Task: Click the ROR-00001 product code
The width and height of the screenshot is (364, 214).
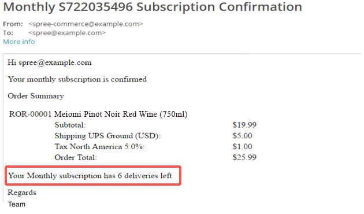Action: [30, 114]
